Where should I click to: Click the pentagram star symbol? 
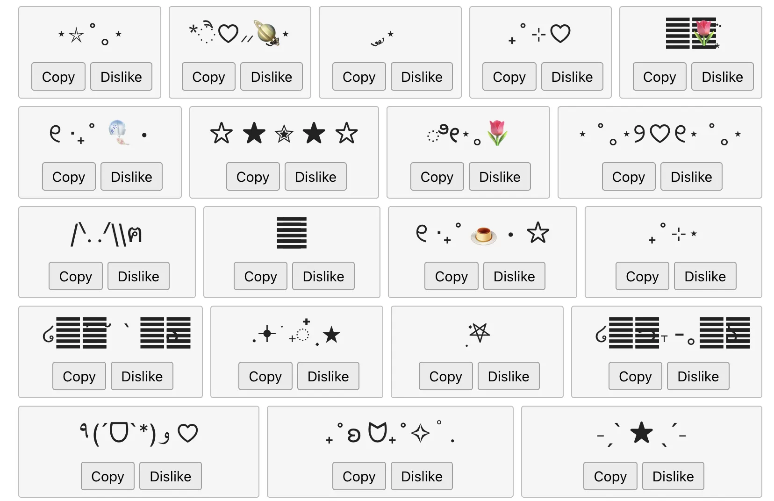tap(479, 333)
